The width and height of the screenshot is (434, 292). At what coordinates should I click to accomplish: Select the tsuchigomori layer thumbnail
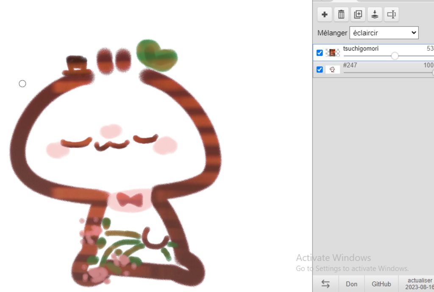[x=332, y=53]
